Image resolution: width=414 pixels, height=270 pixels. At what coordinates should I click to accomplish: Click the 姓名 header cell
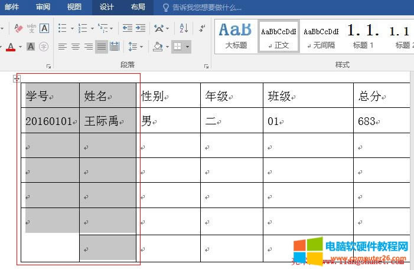107,95
